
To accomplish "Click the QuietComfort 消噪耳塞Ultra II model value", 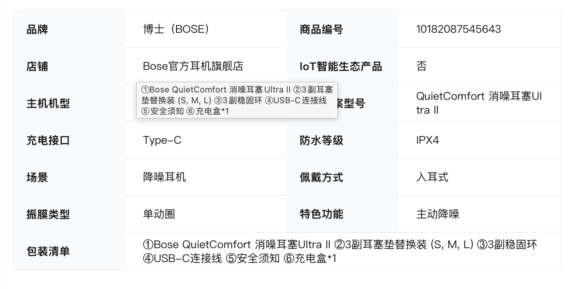I will pos(479,103).
